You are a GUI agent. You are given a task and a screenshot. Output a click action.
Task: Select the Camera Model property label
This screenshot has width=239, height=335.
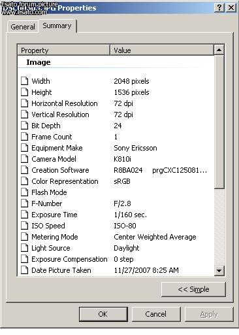pyautogui.click(x=54, y=159)
